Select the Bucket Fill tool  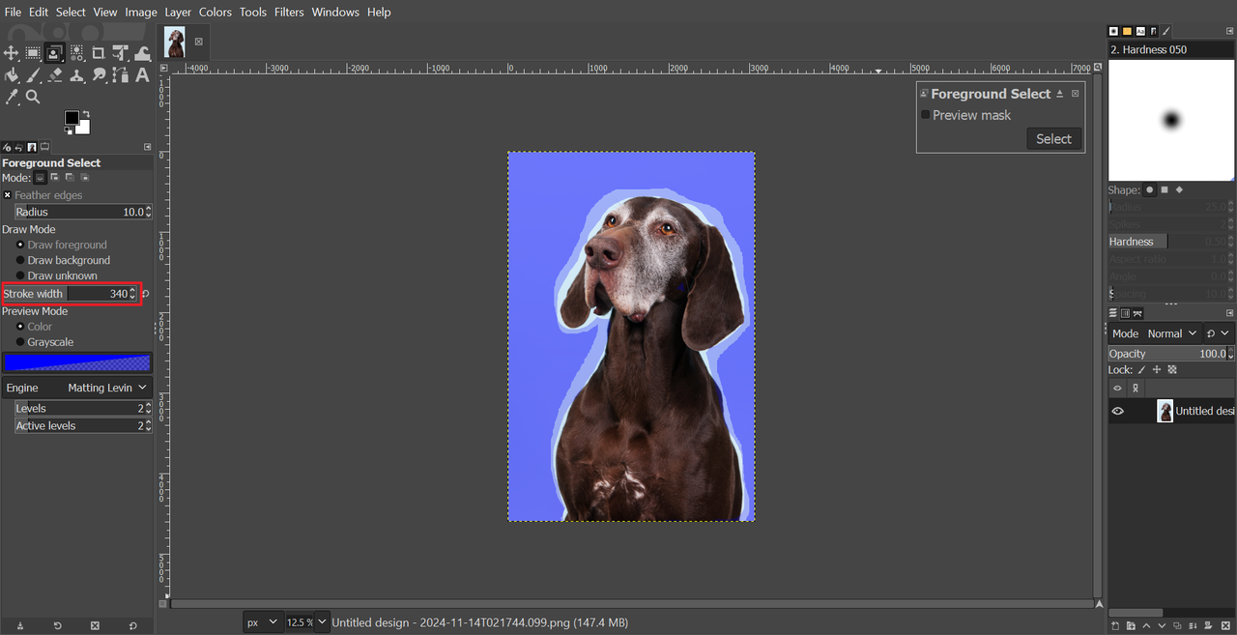pyautogui.click(x=11, y=75)
